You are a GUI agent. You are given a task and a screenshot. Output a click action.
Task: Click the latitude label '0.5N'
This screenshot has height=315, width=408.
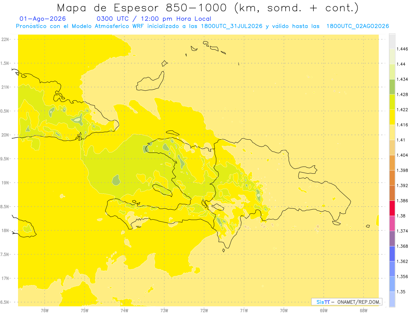[x=5, y=111]
